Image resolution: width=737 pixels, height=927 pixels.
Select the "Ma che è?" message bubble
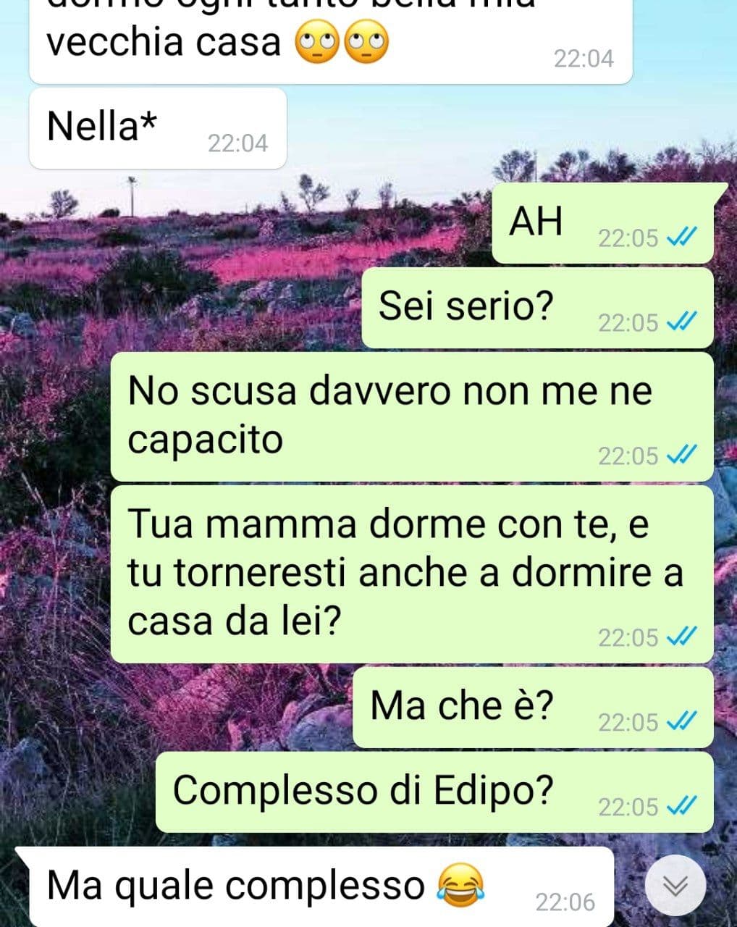pos(533,708)
